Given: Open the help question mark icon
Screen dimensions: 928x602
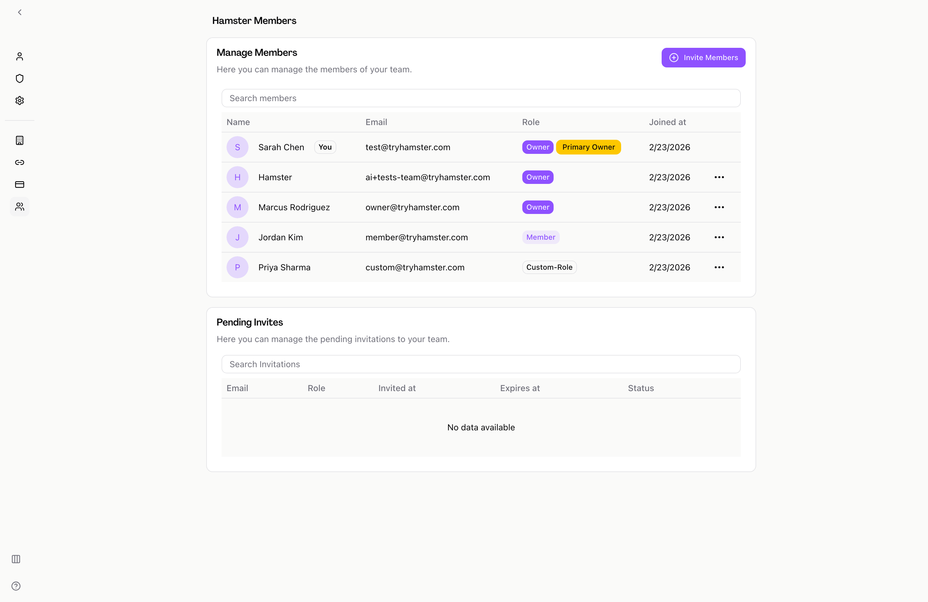Looking at the screenshot, I should click(16, 586).
